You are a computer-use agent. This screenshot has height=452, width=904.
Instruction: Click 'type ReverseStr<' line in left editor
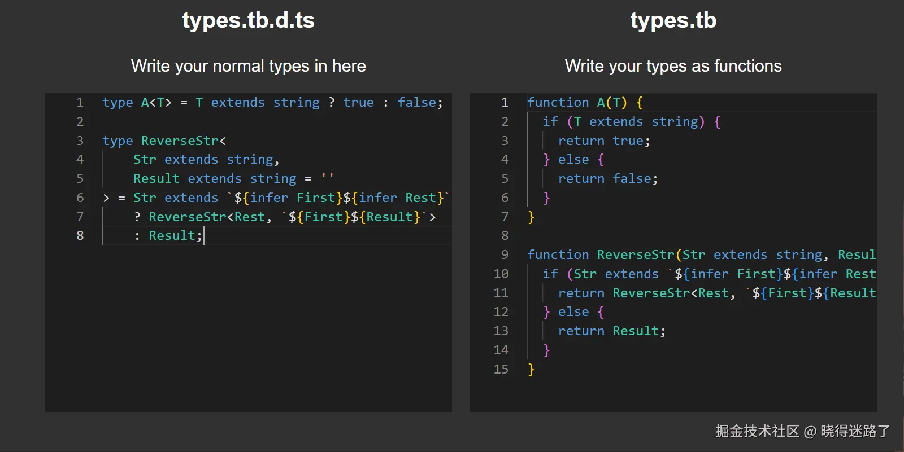(x=164, y=141)
